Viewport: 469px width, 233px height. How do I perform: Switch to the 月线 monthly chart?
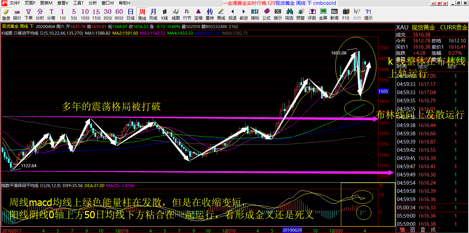(x=153, y=14)
